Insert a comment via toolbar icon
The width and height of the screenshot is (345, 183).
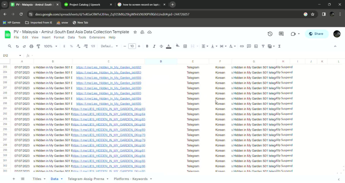pos(249,46)
